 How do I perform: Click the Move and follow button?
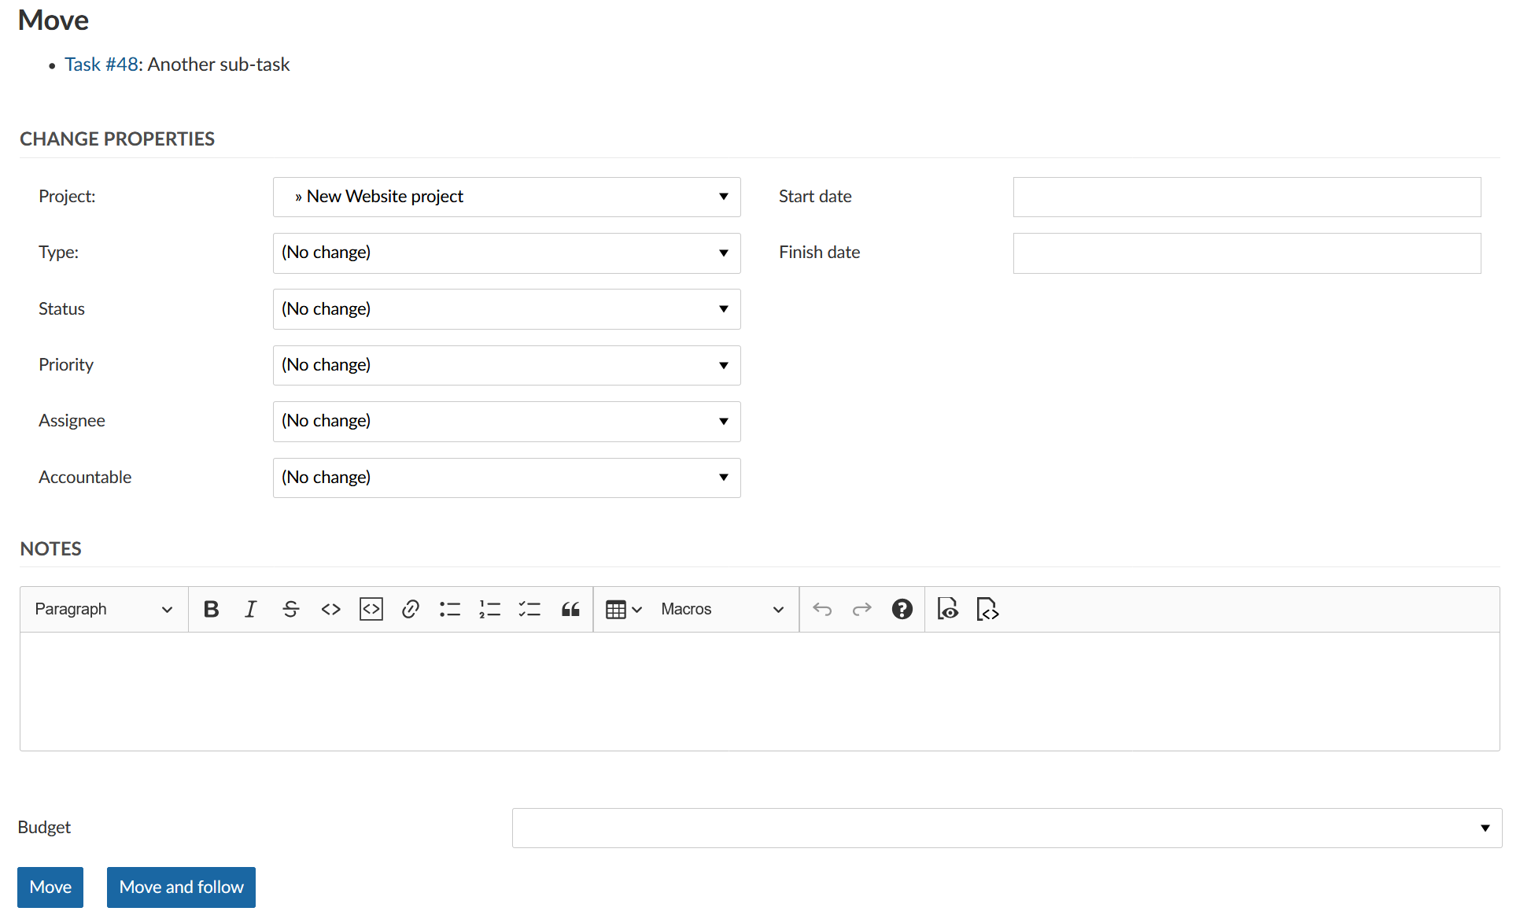(181, 887)
